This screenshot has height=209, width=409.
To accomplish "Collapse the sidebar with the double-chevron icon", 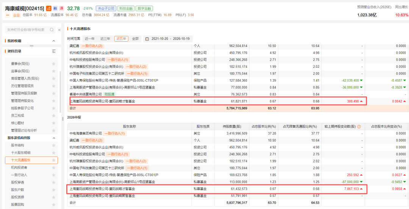I will [59, 30].
